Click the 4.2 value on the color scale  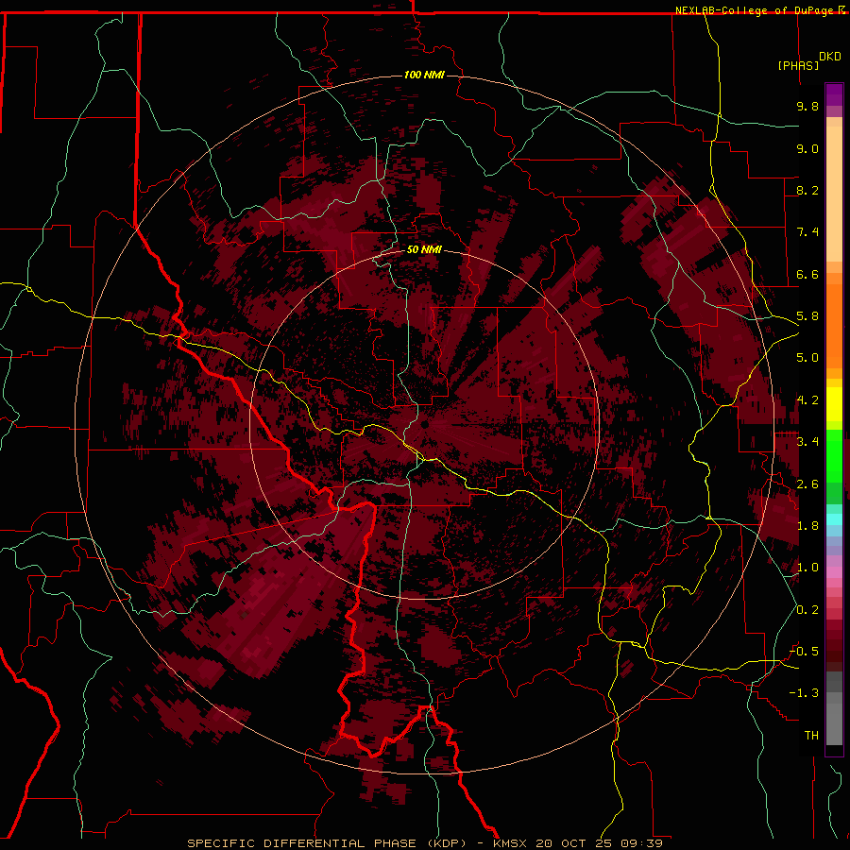click(x=807, y=400)
